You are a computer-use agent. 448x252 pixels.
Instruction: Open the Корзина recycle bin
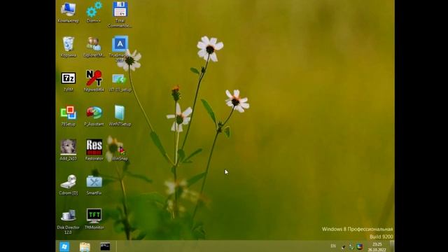pos(69,47)
